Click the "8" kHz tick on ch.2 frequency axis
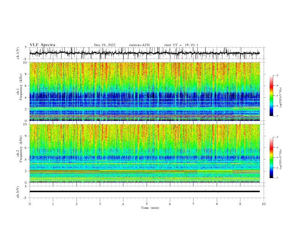 (x=26, y=136)
